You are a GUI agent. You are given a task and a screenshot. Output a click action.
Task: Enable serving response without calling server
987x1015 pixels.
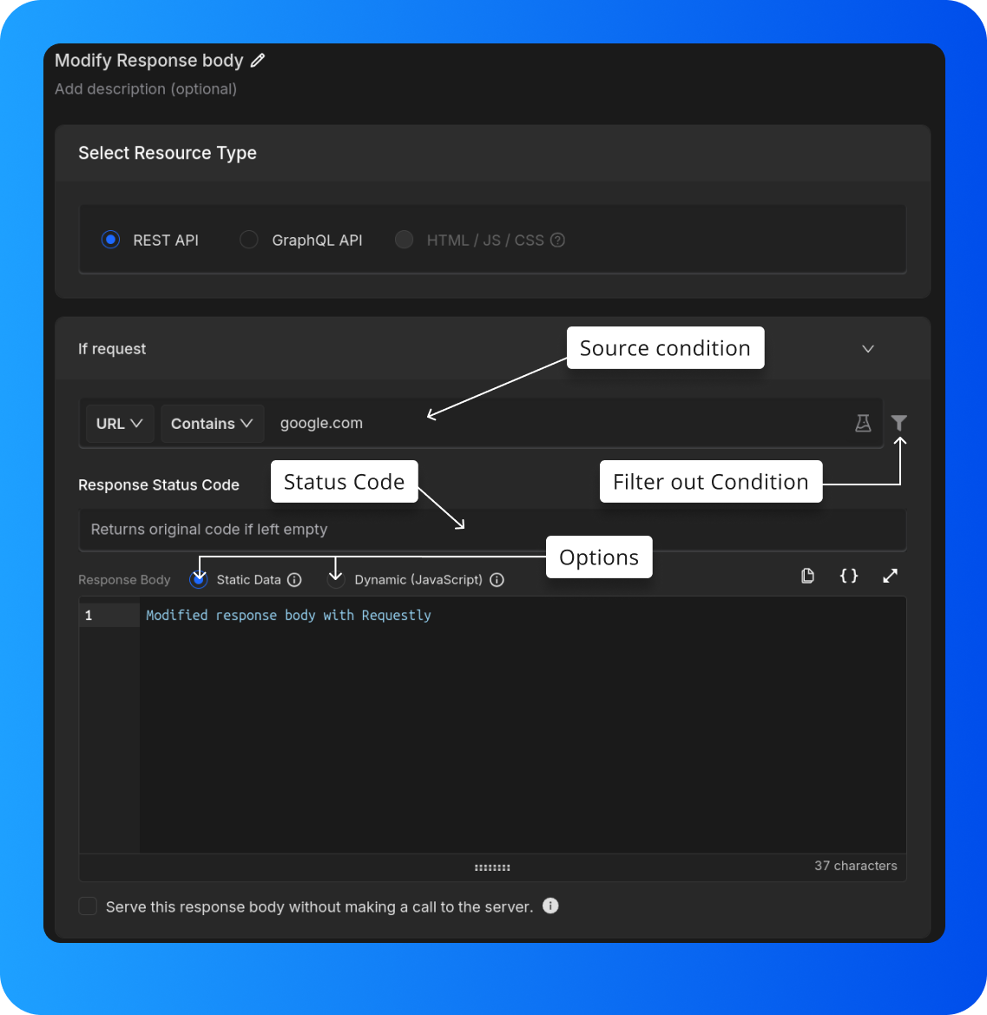[x=88, y=906]
